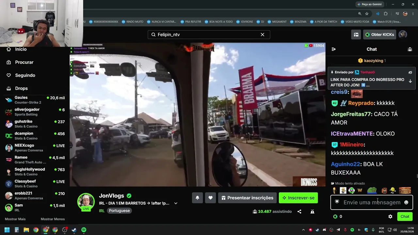Share the stream via share icon
The height and width of the screenshot is (235, 418).
pos(299,211)
